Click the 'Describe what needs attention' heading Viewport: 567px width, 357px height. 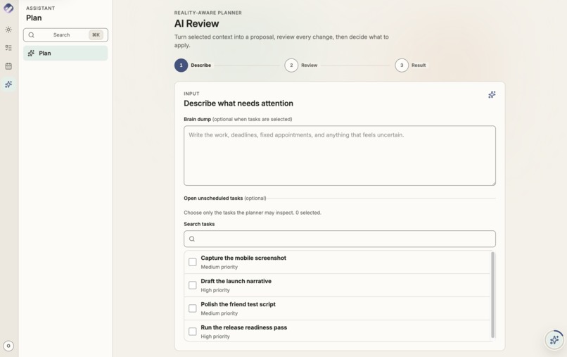238,104
